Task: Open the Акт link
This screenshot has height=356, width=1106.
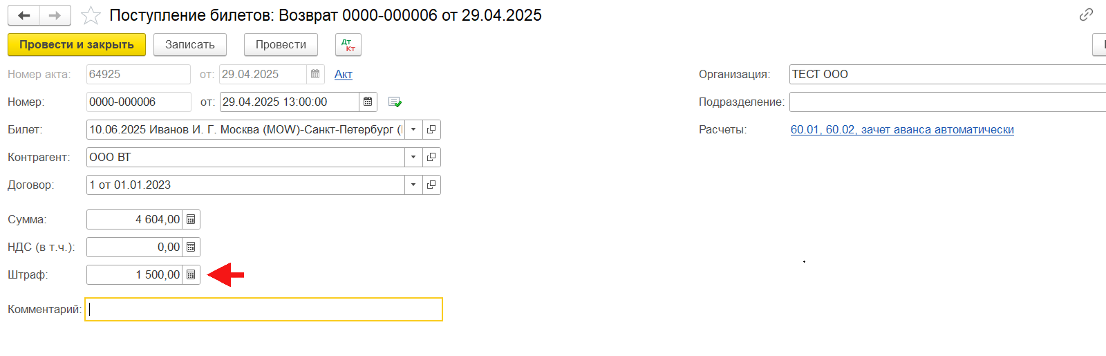Action: click(x=344, y=74)
